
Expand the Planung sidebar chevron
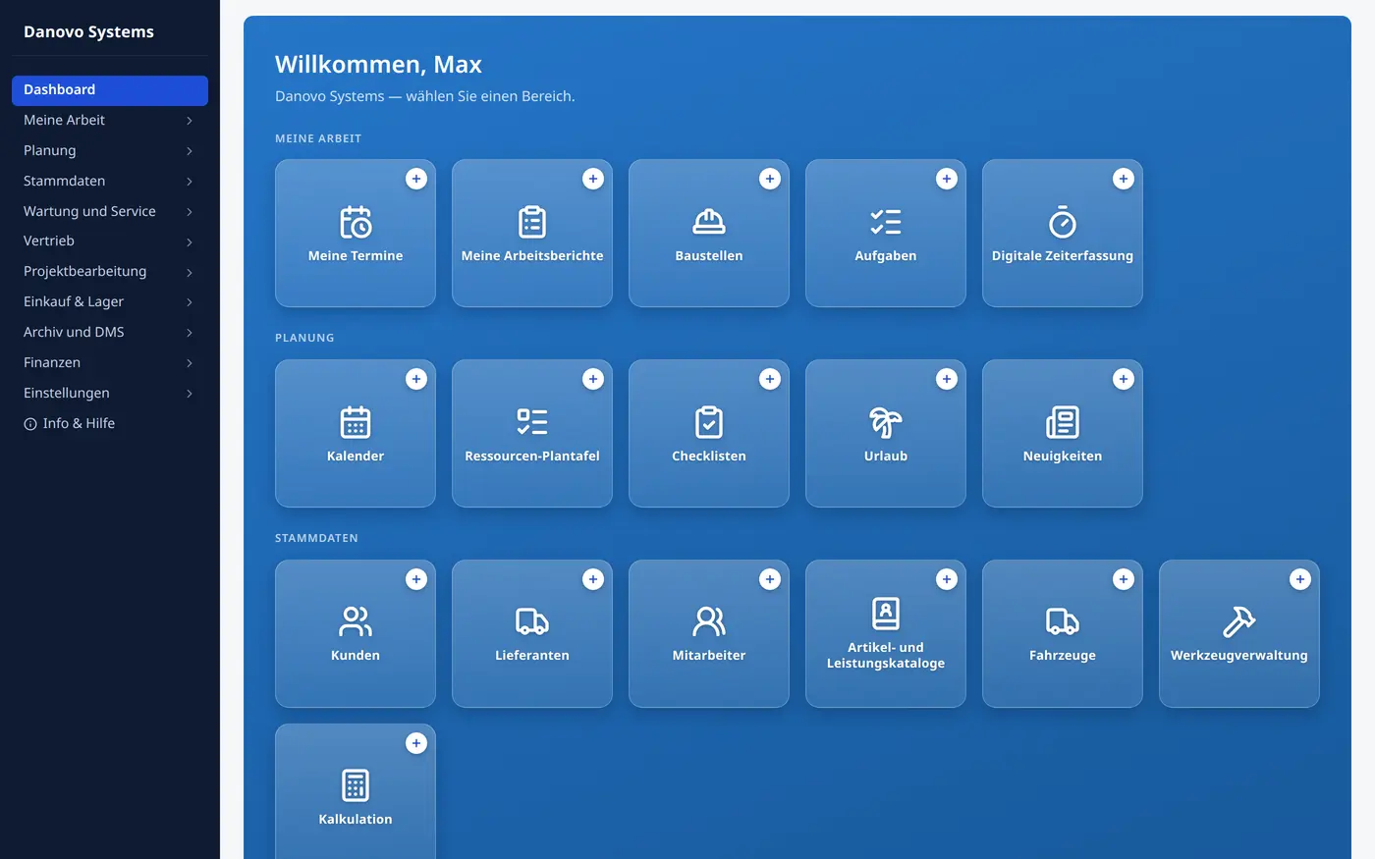(190, 151)
